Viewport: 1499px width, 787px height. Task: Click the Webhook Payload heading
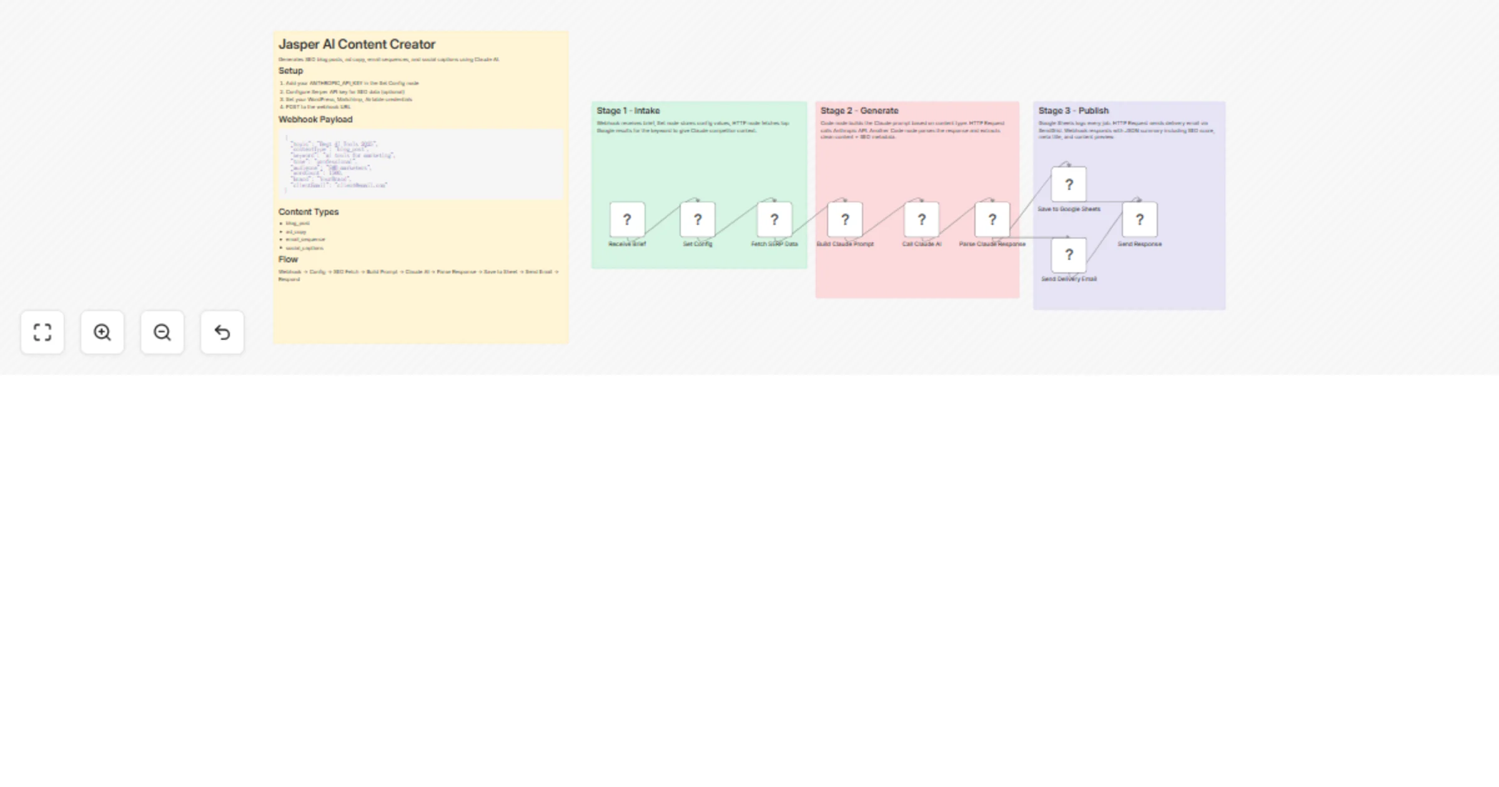point(315,119)
